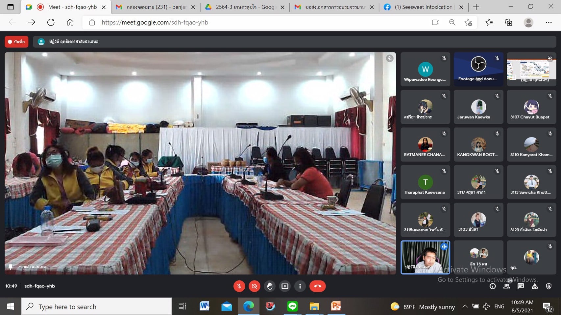Open more options three-dot menu in call
Image resolution: width=561 pixels, height=315 pixels.
coord(300,286)
